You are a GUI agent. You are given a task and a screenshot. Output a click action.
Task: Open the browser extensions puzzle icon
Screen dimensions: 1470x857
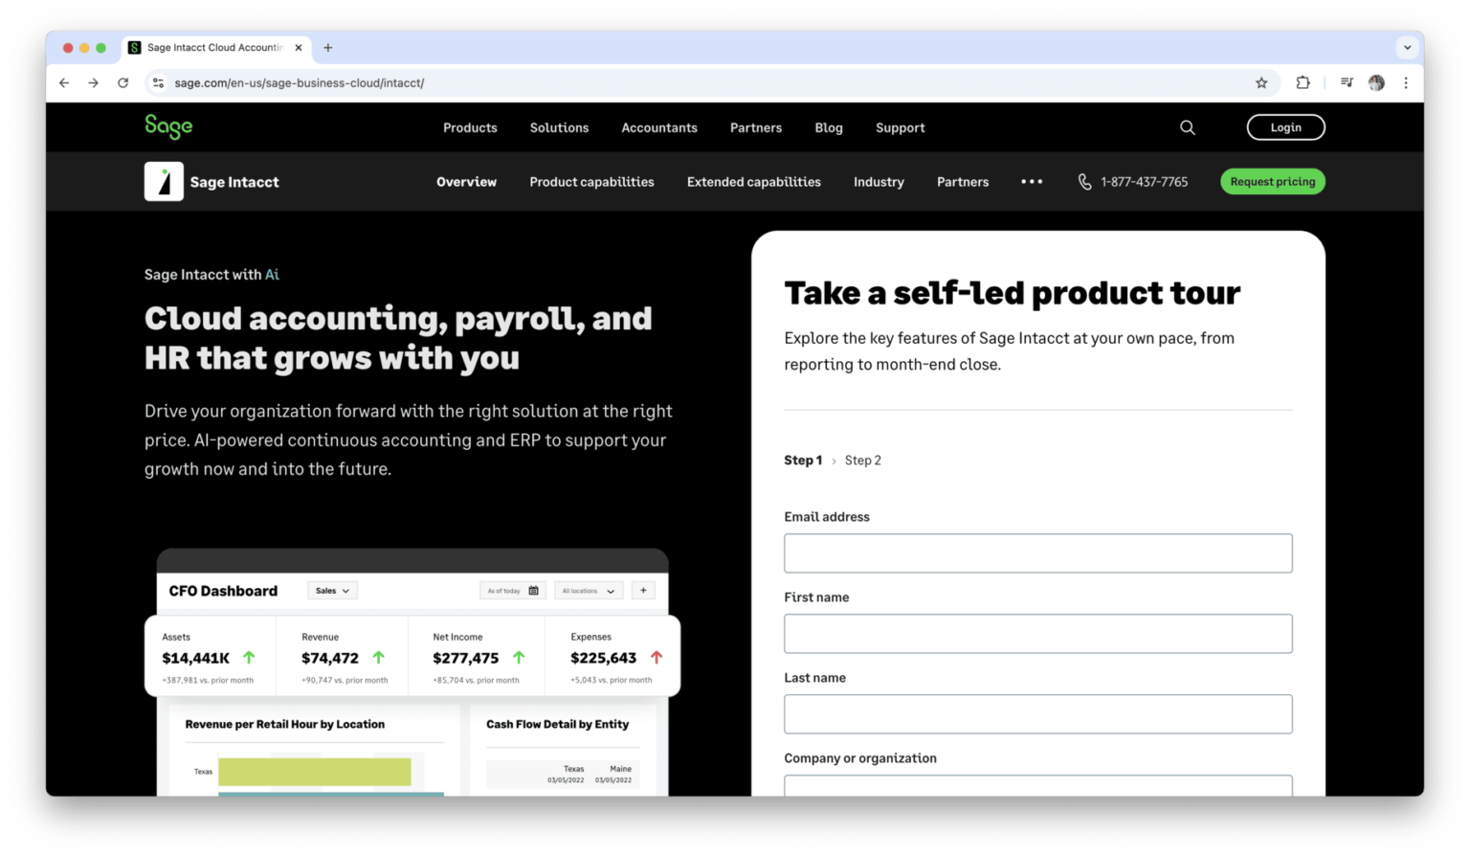click(1303, 82)
